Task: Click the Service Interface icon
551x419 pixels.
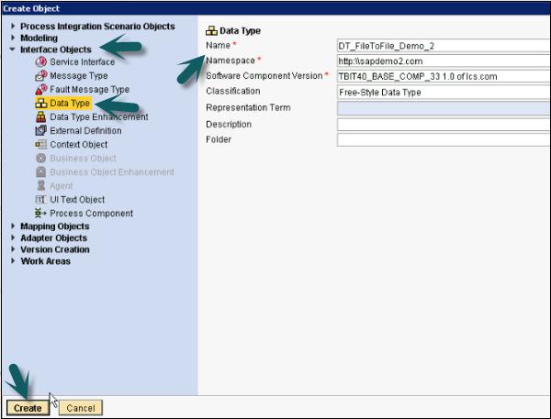Action: pos(41,61)
